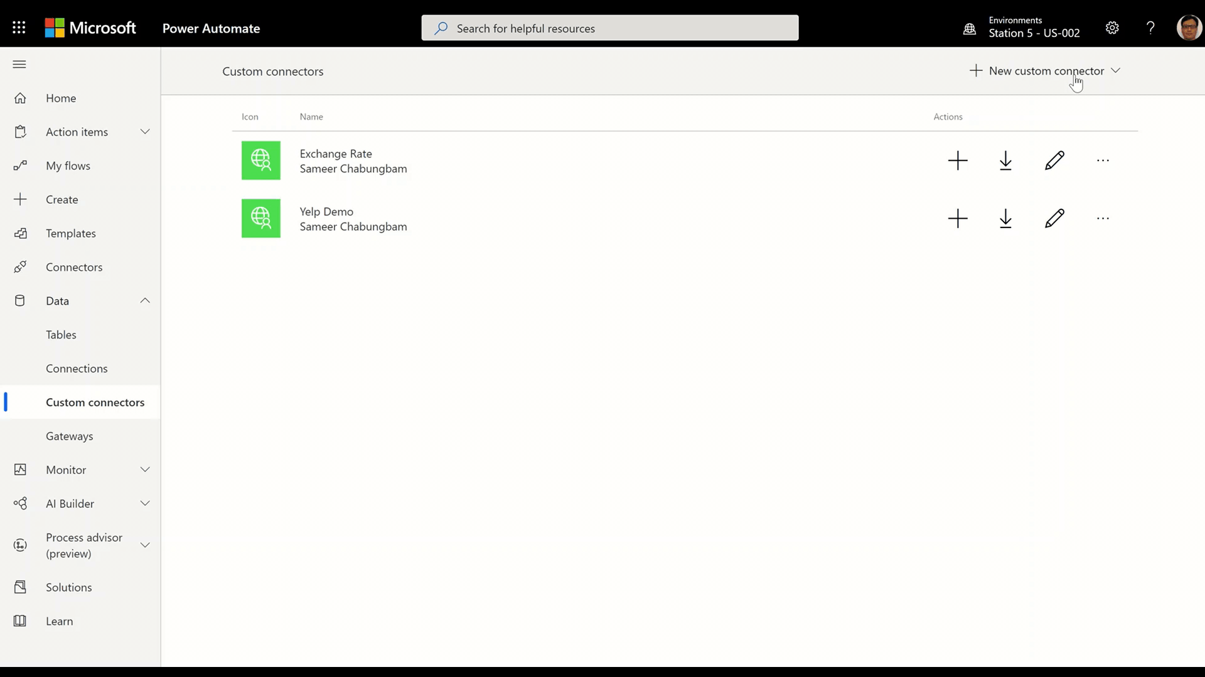Expand the Action items section
The height and width of the screenshot is (677, 1205).
[145, 132]
